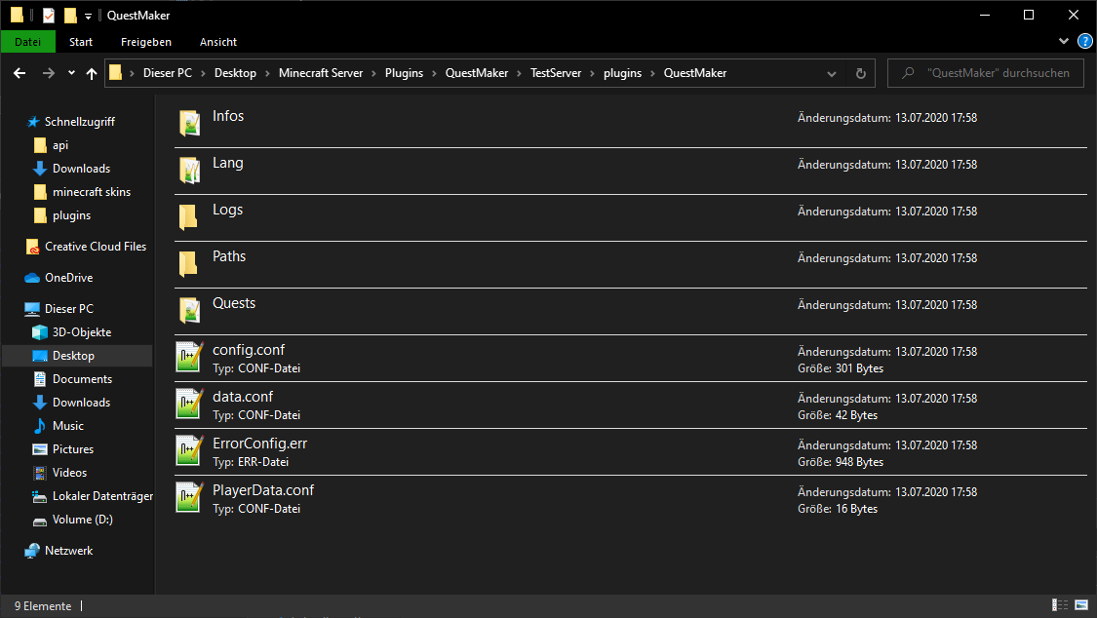Viewport: 1097px width, 618px height.
Task: Open the address bar history dropdown
Action: 832,73
